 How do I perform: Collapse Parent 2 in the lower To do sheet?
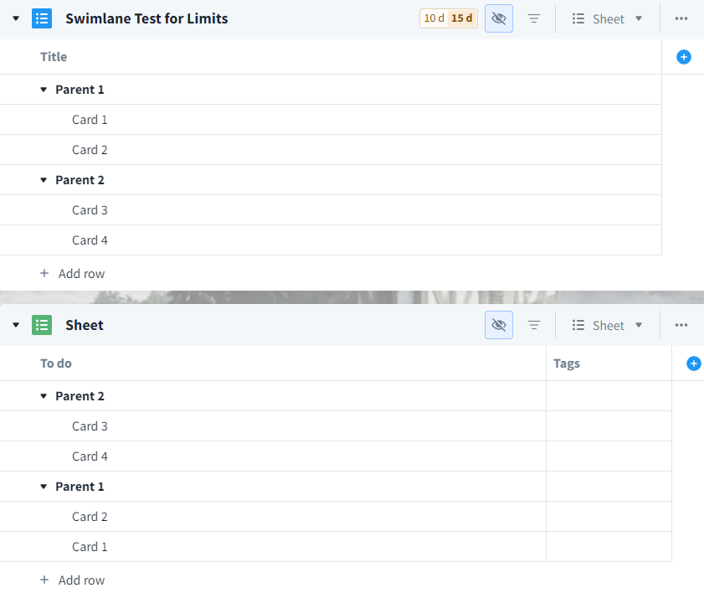click(x=44, y=396)
